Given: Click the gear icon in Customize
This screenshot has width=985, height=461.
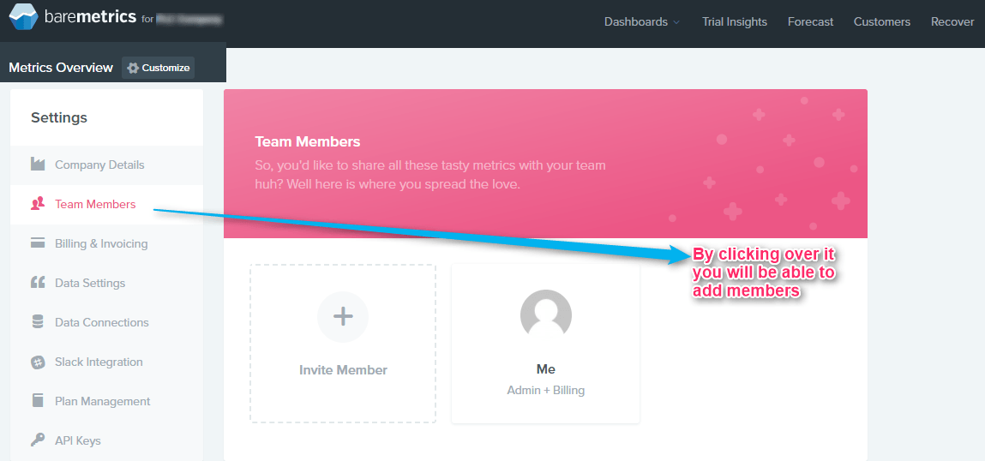Looking at the screenshot, I should coord(133,68).
